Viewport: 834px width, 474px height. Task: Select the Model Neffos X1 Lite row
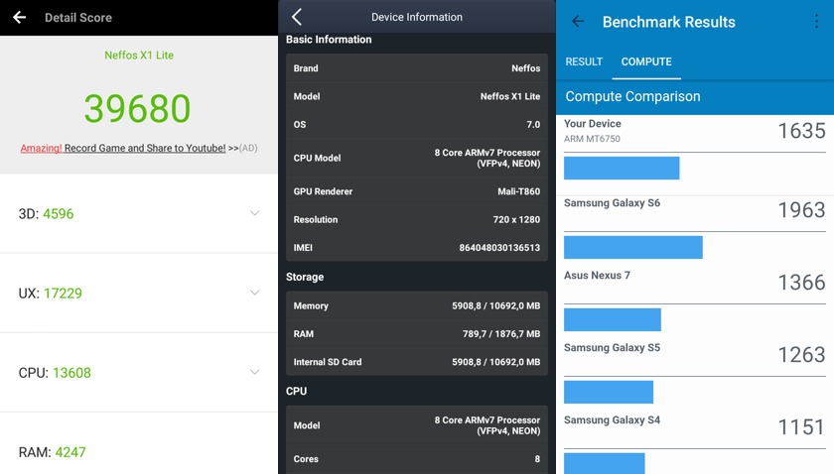coord(417,96)
